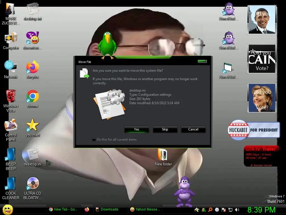
Task: Click the orange magnifier tray icon
Action: click(x=210, y=210)
